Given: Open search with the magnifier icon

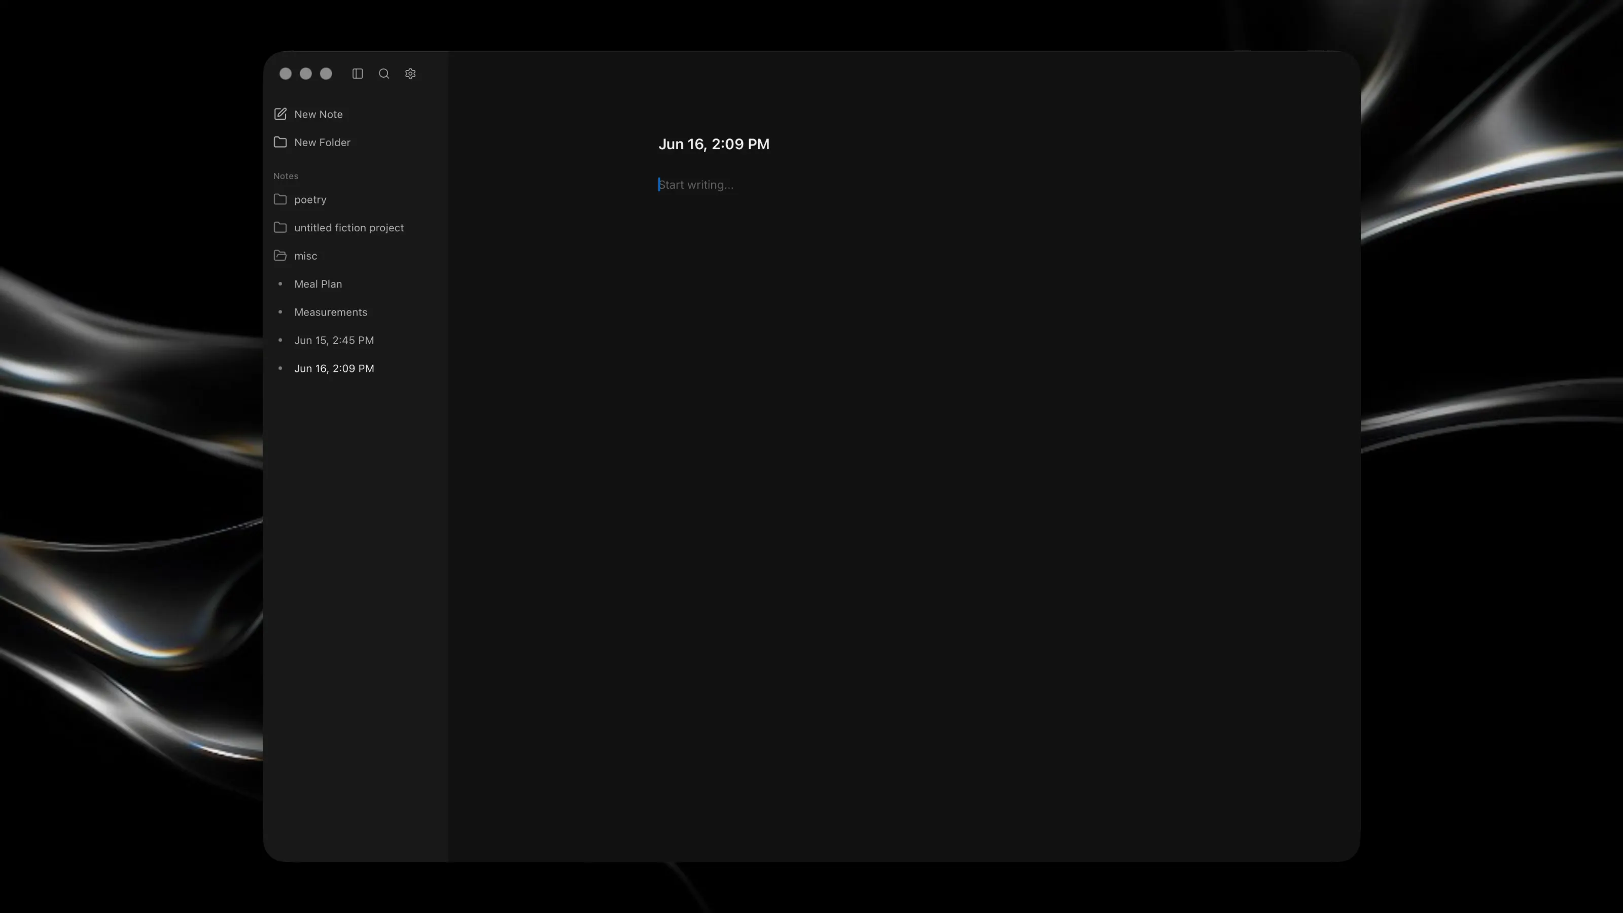Looking at the screenshot, I should point(384,74).
